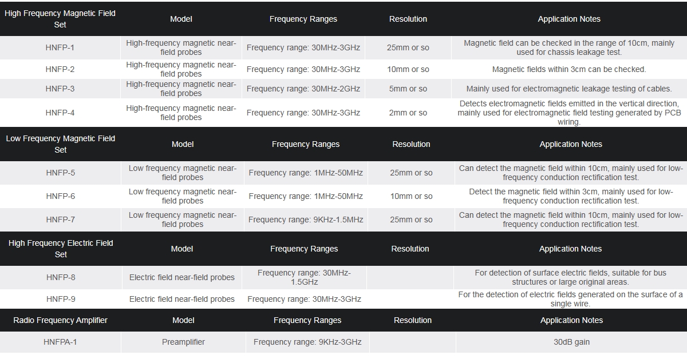
Task: Click the HNFP-2 row label
Action: click(60, 69)
